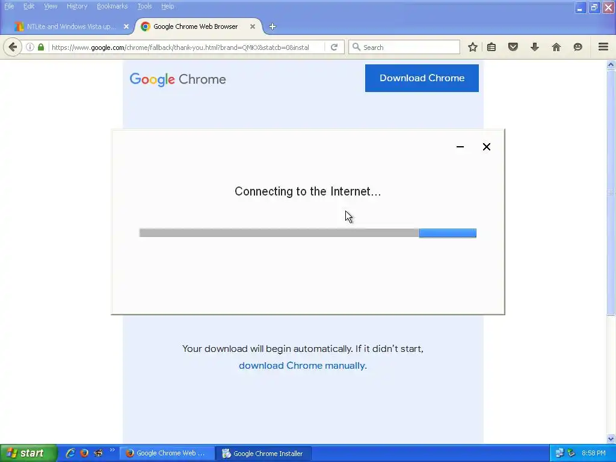616x462 pixels.
Task: Click the 8:58 PM taskbar clock
Action: (594, 453)
